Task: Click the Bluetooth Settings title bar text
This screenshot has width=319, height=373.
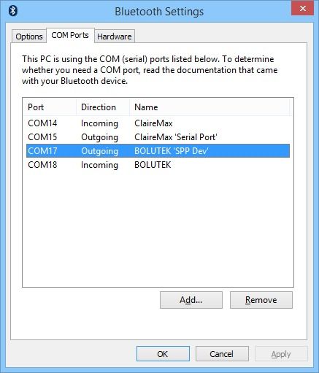Action: click(x=159, y=12)
